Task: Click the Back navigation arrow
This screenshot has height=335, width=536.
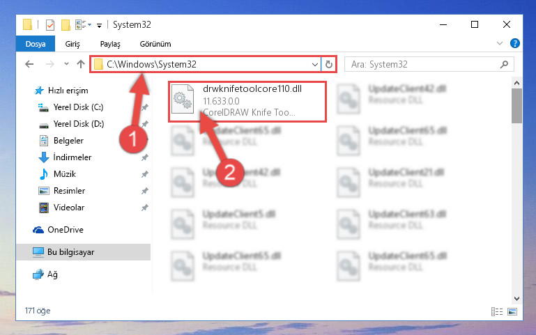Action: click(29, 64)
